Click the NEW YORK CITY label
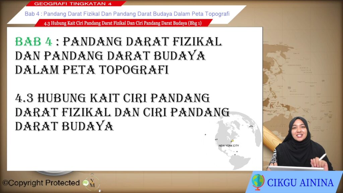343x193 pixels. click(229, 146)
